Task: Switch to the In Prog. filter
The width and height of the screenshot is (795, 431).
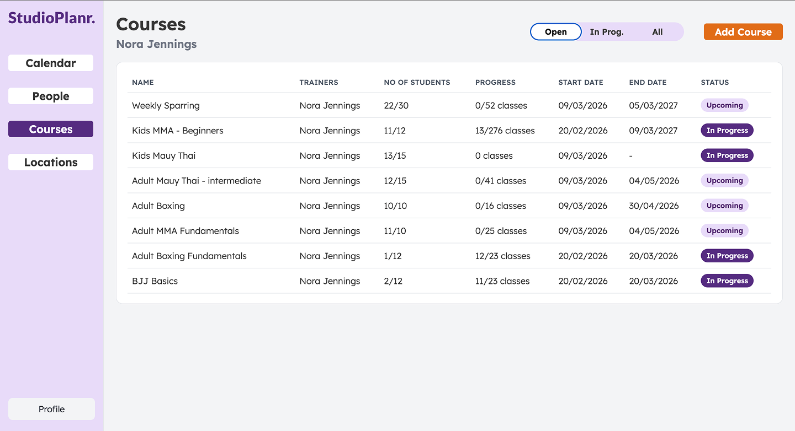Action: [606, 31]
